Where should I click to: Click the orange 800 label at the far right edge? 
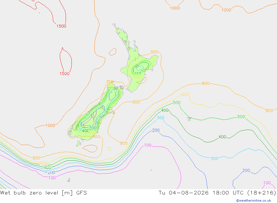tap(270, 111)
